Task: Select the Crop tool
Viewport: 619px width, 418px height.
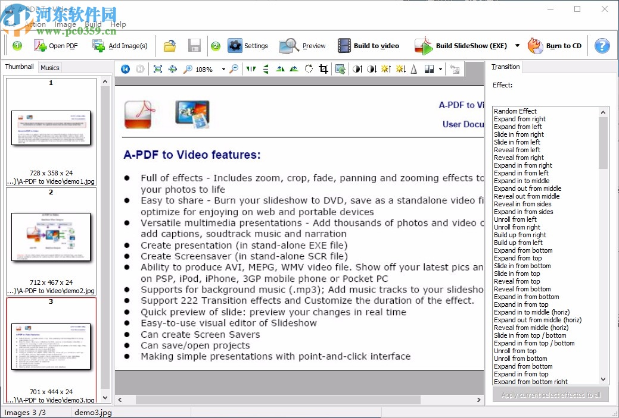Action: click(323, 69)
